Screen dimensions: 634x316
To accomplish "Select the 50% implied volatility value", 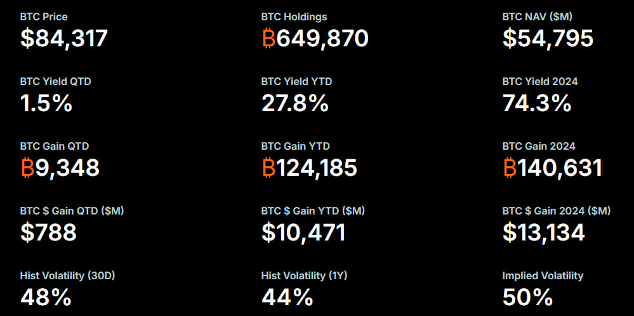I will click(x=527, y=297).
